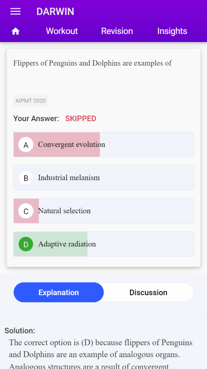
Task: Open the Insights tab
Action: pos(172,31)
